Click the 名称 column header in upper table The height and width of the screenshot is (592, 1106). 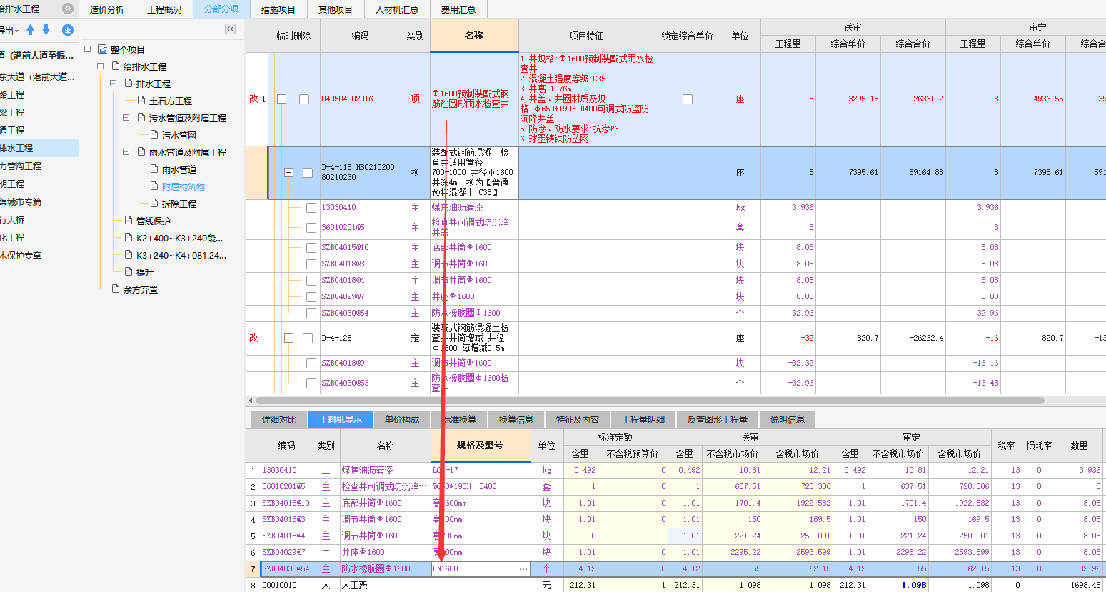[x=474, y=36]
